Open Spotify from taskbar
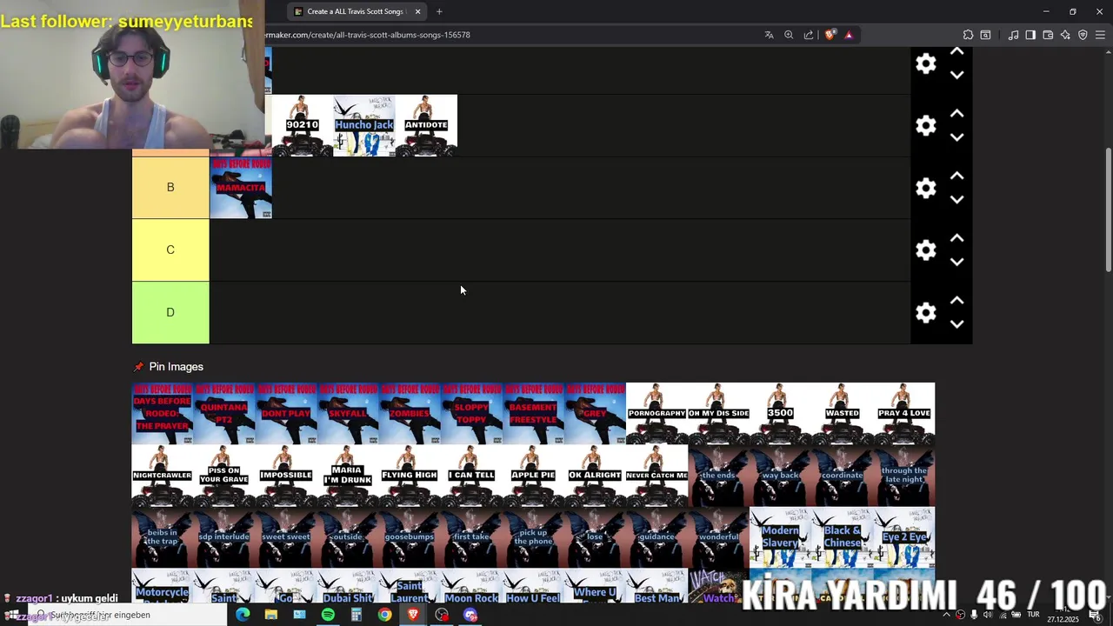Screen dimensions: 1113x626 328,615
